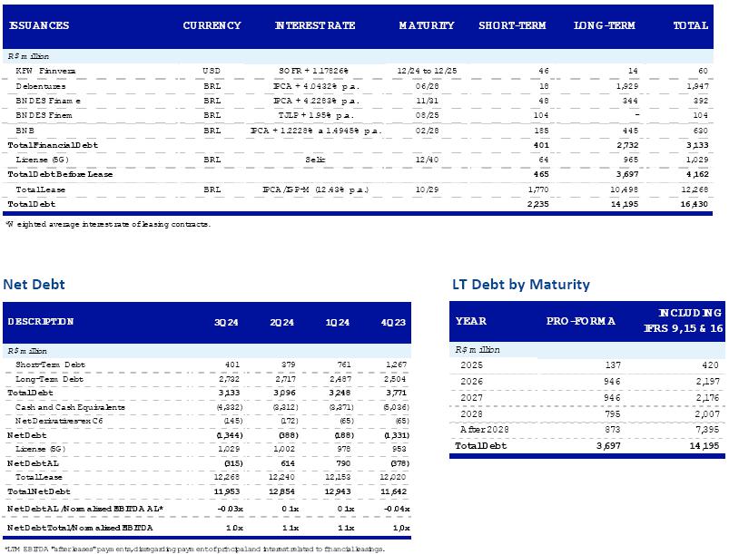Select the Cash and Cash Equivalents row label
The height and width of the screenshot is (554, 729).
[70, 407]
